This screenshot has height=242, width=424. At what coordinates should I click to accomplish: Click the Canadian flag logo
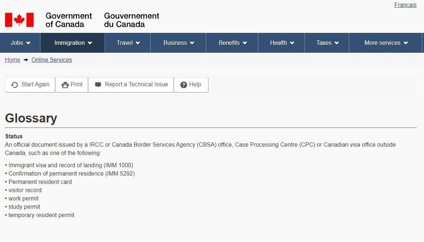[x=19, y=20]
